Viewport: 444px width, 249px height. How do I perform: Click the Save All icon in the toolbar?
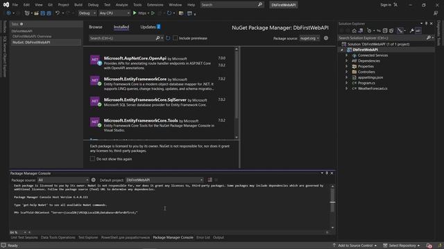pyautogui.click(x=49, y=13)
